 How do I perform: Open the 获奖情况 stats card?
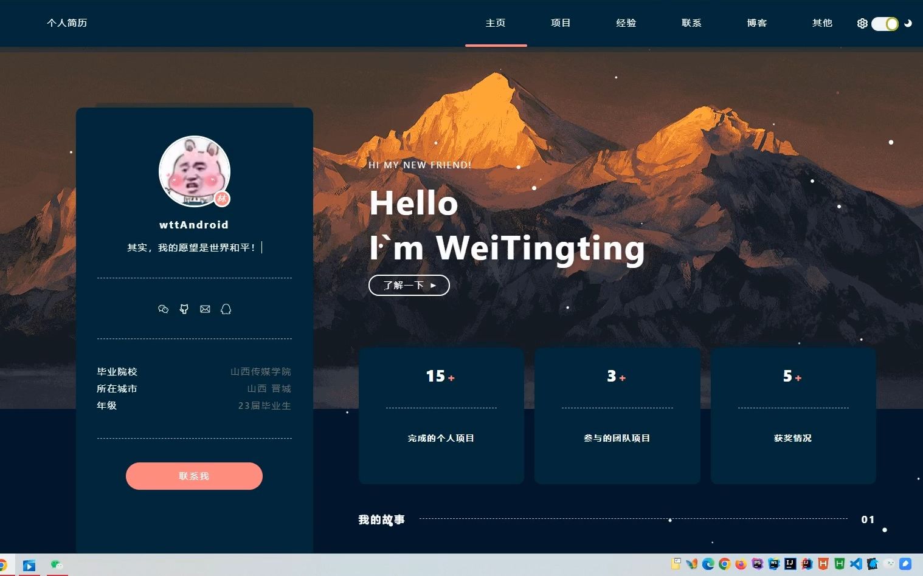(793, 416)
